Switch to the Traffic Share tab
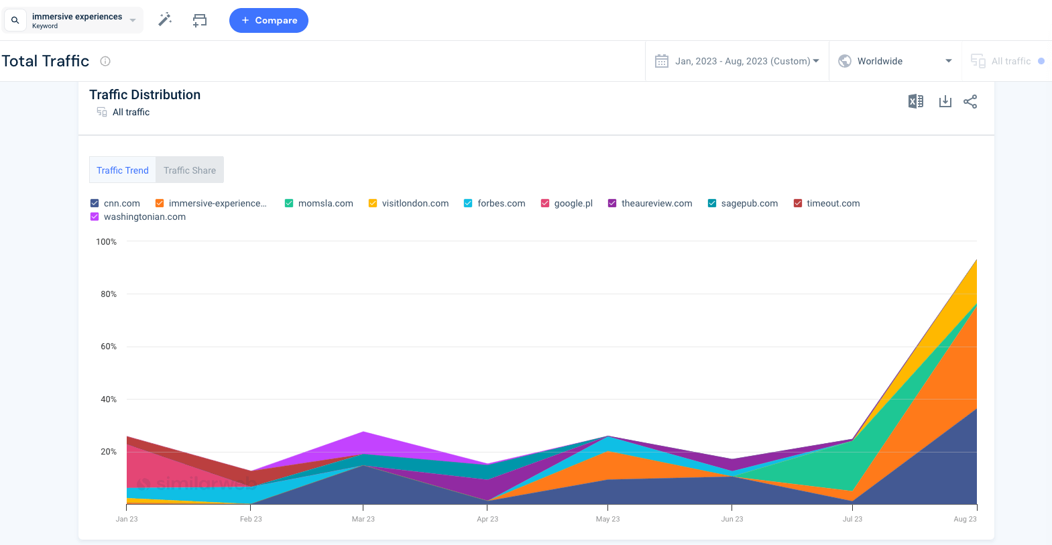 (190, 170)
